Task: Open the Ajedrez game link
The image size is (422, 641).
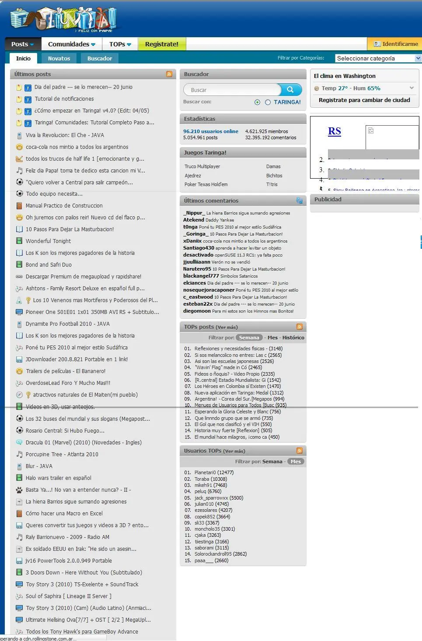Action: [193, 176]
